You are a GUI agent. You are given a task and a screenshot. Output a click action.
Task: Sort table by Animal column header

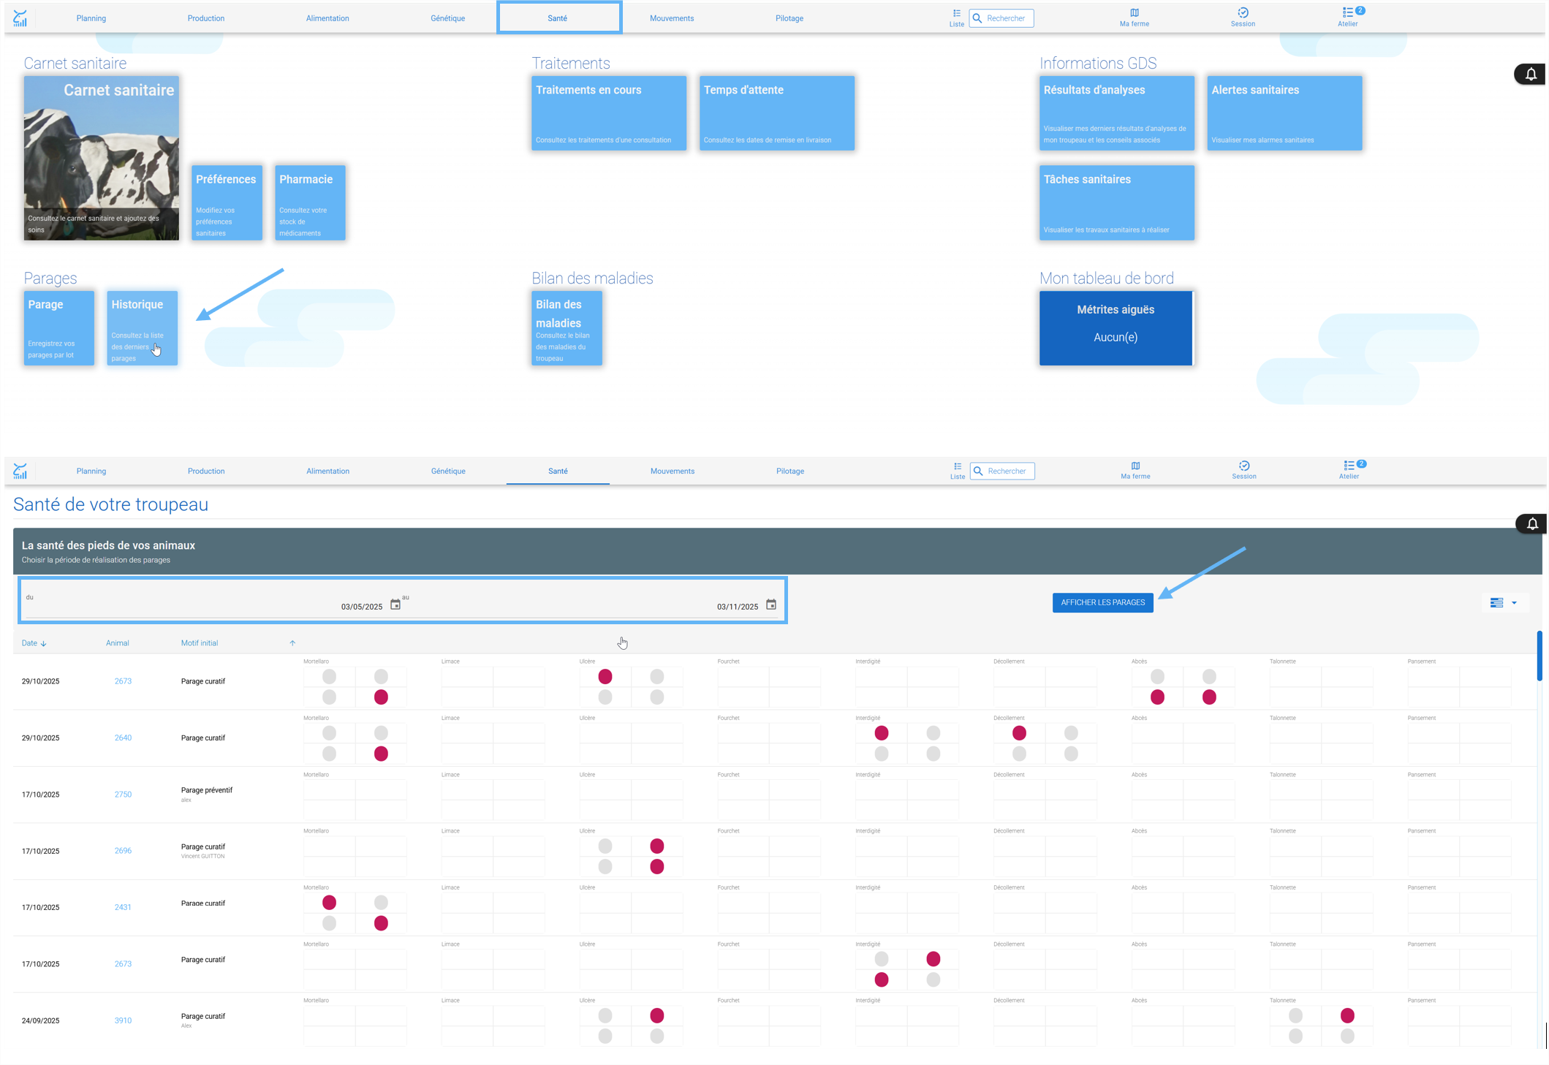point(117,643)
